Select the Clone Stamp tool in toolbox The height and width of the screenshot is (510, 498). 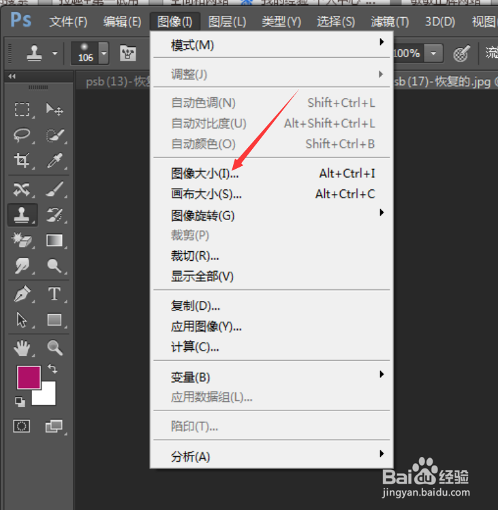tap(22, 215)
